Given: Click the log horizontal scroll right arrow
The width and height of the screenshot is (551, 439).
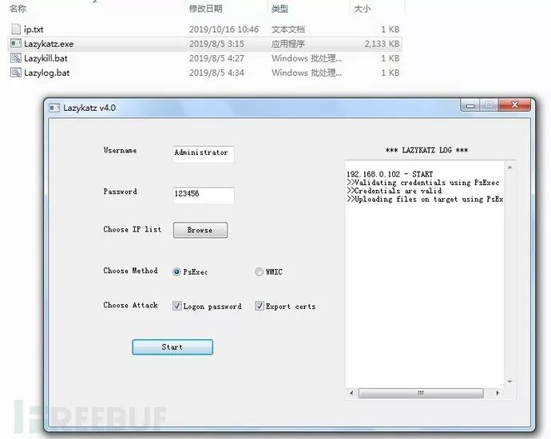Looking at the screenshot, I should pyautogui.click(x=497, y=393).
